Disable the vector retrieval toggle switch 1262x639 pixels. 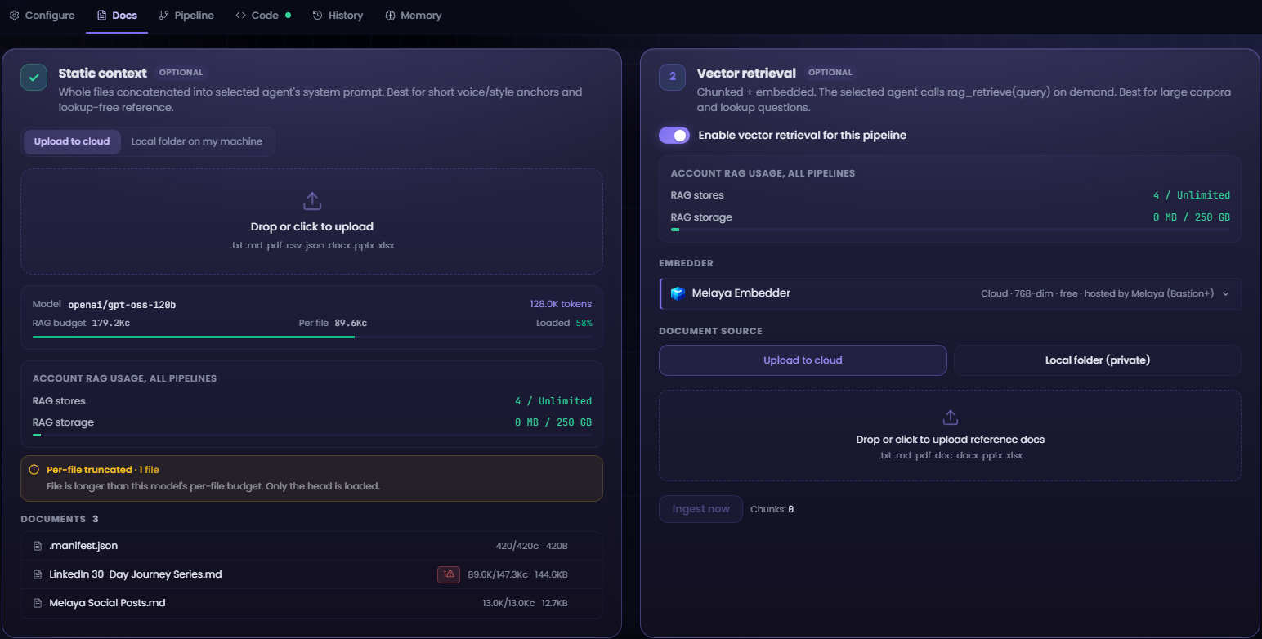[674, 135]
